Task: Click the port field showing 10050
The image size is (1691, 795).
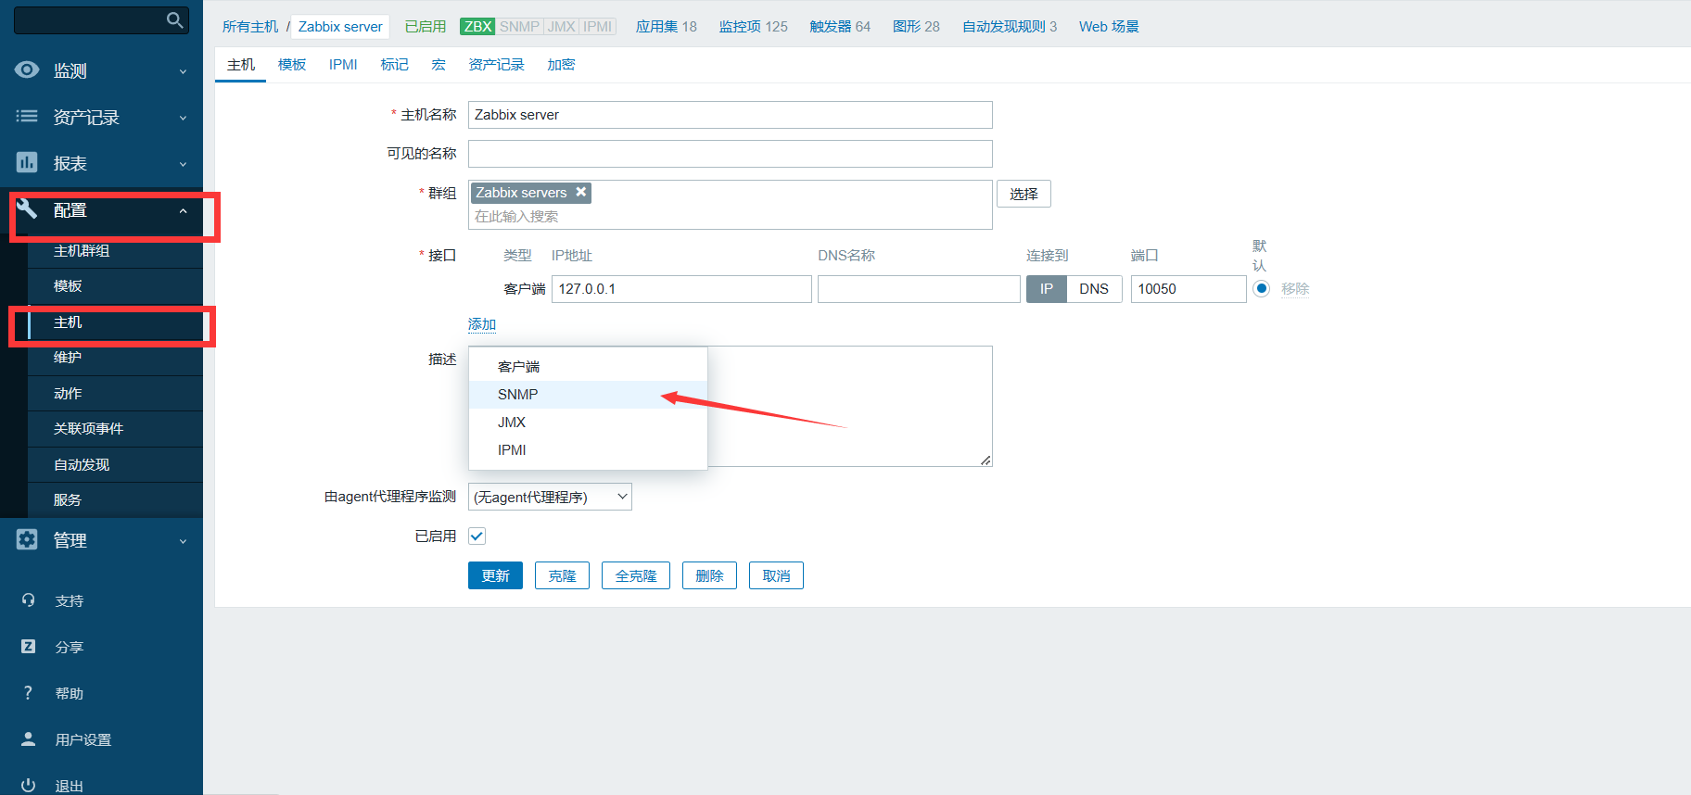Action: (x=1189, y=289)
